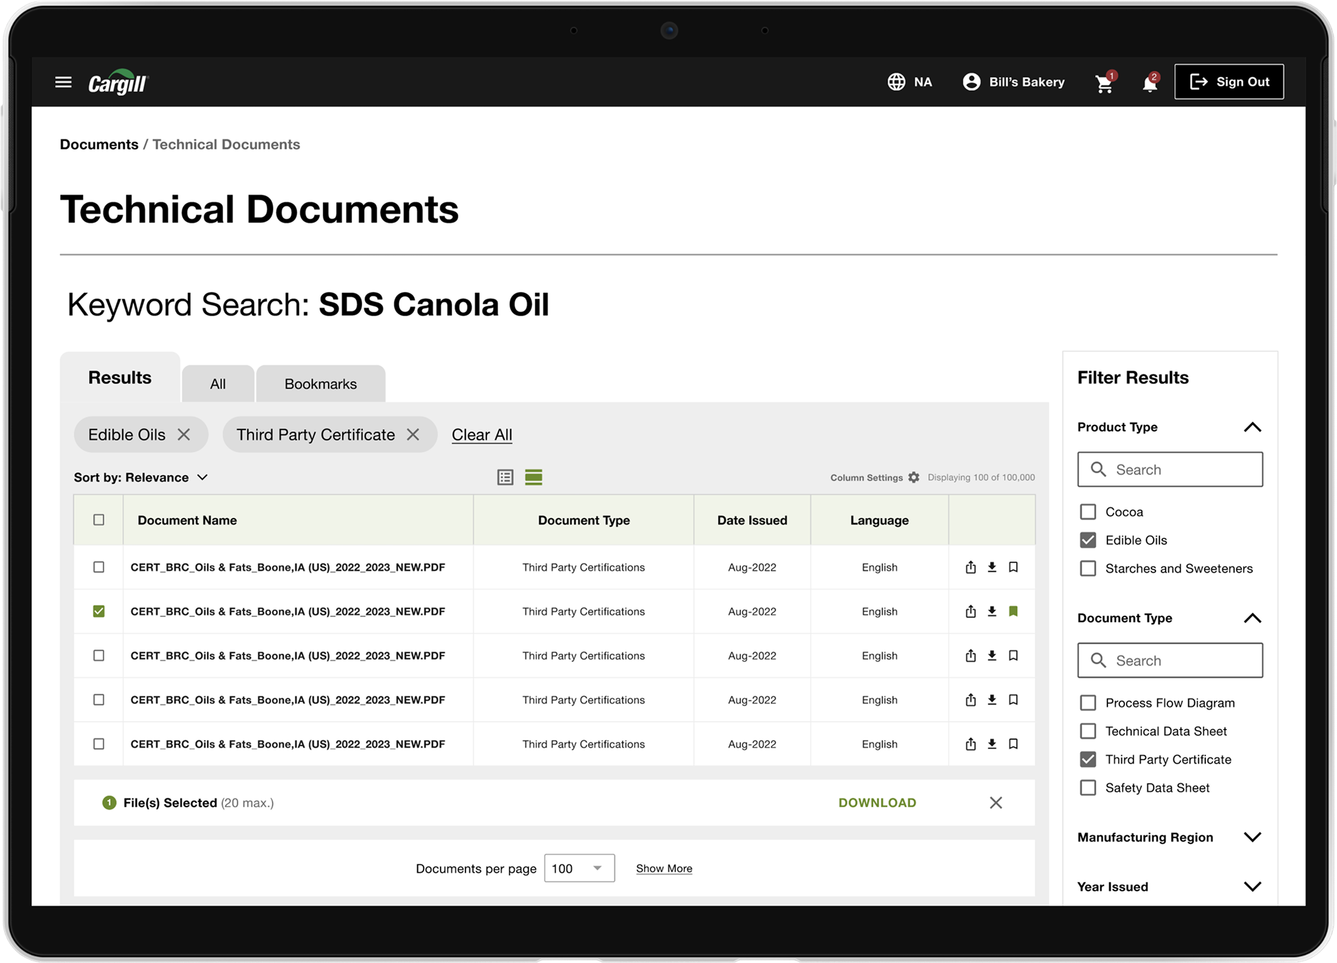Viewport: 1337px width, 963px height.
Task: Download the third document row file
Action: pos(992,655)
